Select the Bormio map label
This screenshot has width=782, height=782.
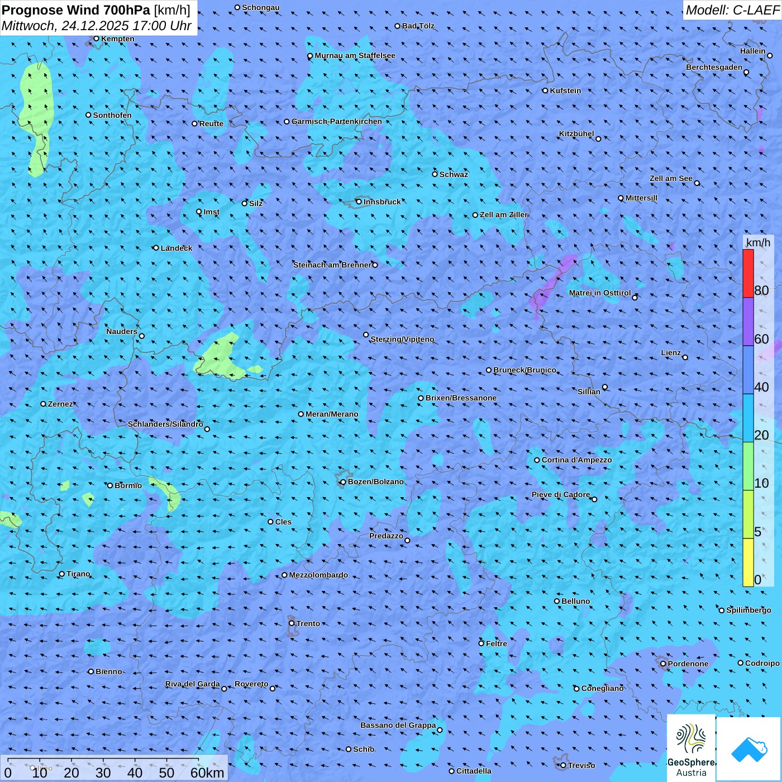click(x=128, y=485)
